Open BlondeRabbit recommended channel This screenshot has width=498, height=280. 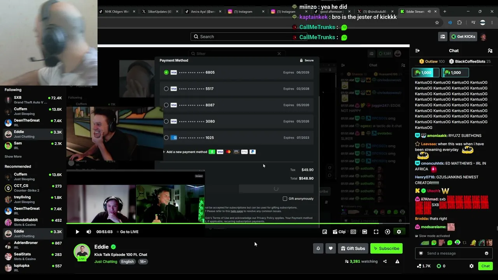click(x=33, y=222)
